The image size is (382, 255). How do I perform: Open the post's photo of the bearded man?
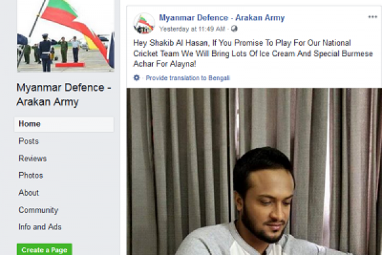click(x=254, y=171)
